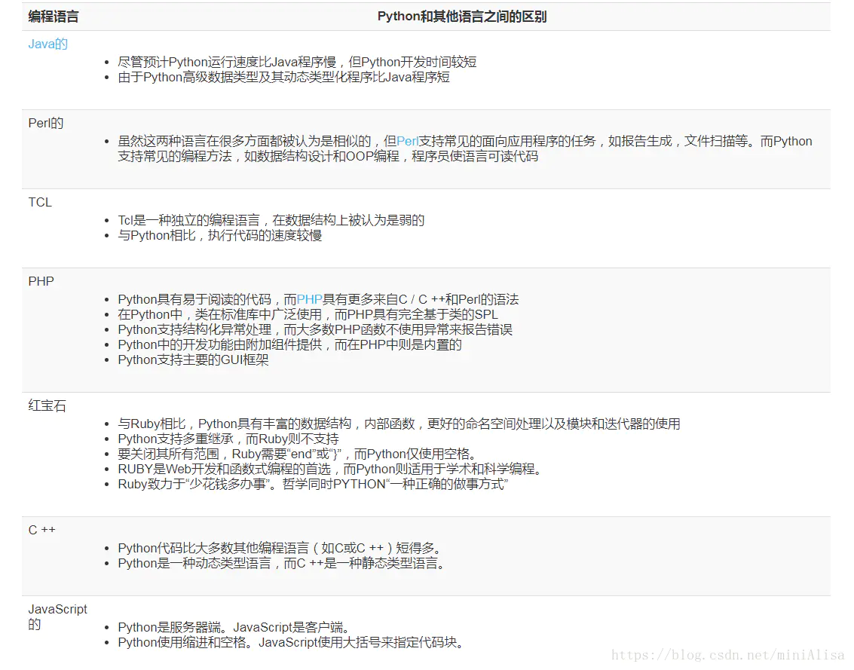
Task: Click bullet about 高级数据类型 and 动态类型化
Action: 283,77
